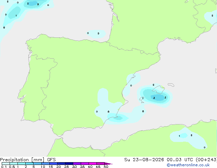Pick the palest cyan 0.1–0.5 mm legend swatch
Screen dimensions: 217x168
[6, 164]
